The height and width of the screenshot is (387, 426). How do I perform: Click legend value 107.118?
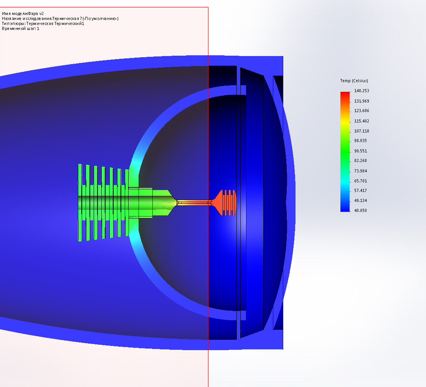click(x=362, y=131)
